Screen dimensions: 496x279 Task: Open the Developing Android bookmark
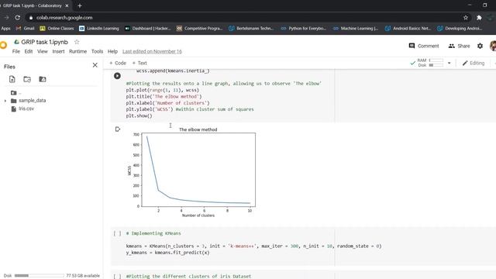point(460,29)
